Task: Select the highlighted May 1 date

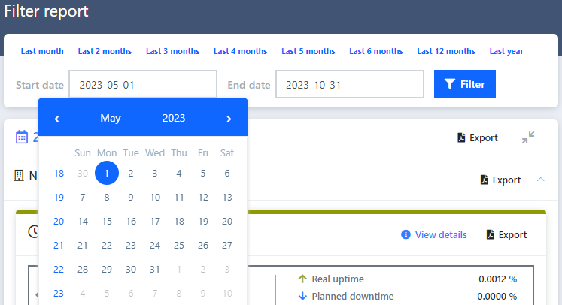Action: 107,173
